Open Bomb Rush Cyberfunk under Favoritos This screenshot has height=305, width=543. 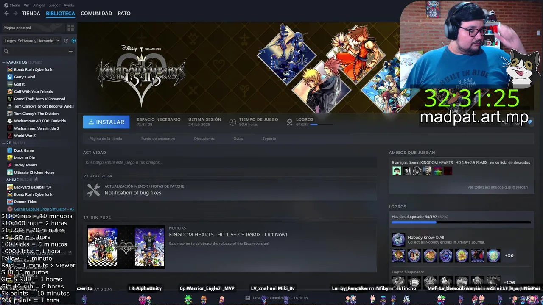(33, 69)
